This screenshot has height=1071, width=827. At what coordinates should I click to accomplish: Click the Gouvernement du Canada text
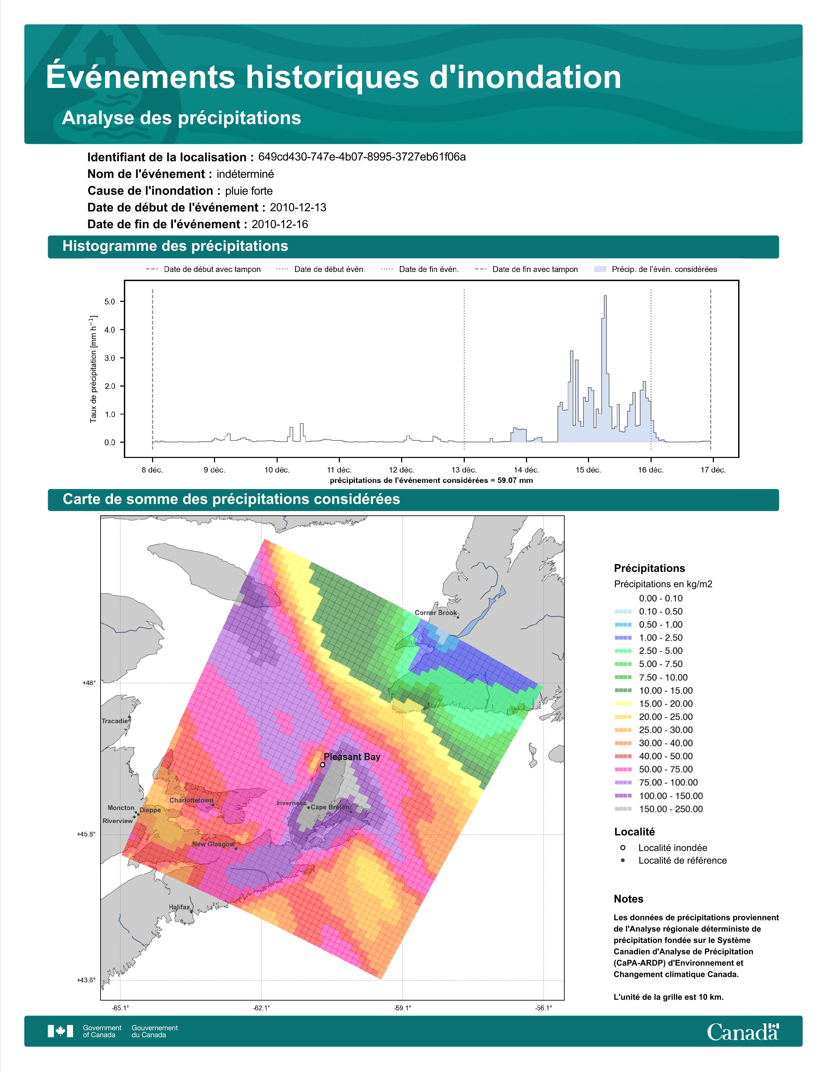155,1031
